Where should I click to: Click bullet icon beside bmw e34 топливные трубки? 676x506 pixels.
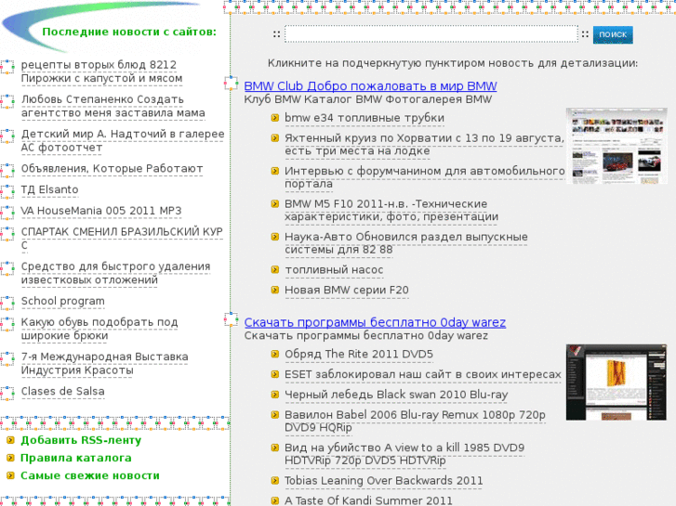pyautogui.click(x=275, y=118)
